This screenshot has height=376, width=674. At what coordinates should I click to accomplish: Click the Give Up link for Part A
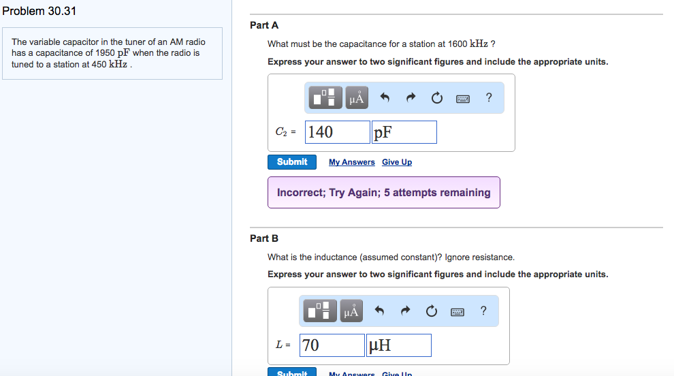[x=397, y=162]
